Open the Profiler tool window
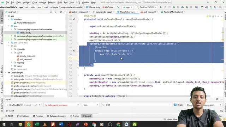The image size is (226, 127). coord(75,116)
